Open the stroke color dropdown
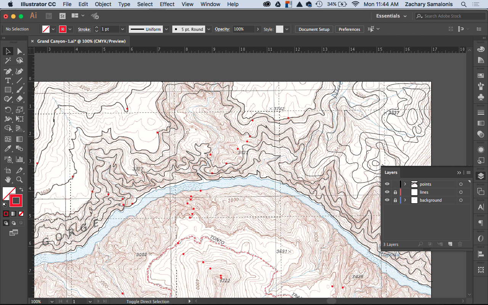488x305 pixels. click(x=70, y=29)
